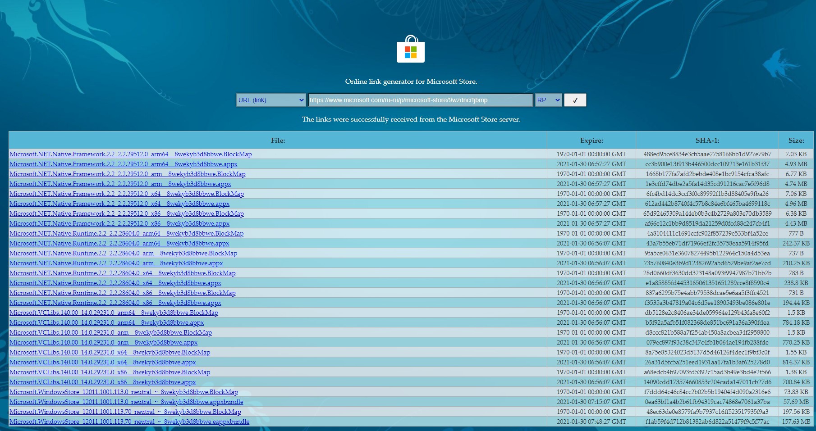Image resolution: width=816 pixels, height=431 pixels.
Task: Open WindowsStore 12011.1001.113.70 BlockMap link
Action: 125,412
